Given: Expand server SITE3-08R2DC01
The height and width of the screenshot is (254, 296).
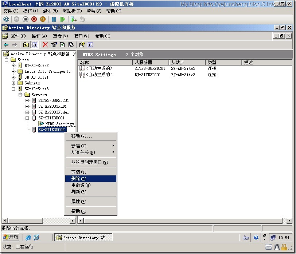Looking at the screenshot, I should [27, 100].
